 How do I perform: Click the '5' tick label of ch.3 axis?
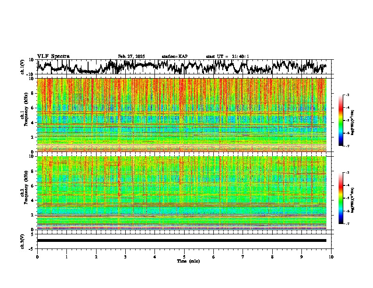pyautogui.click(x=32, y=234)
